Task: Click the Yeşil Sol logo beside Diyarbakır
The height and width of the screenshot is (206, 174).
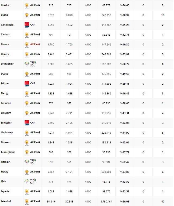Action: pyautogui.click(x=27, y=64)
